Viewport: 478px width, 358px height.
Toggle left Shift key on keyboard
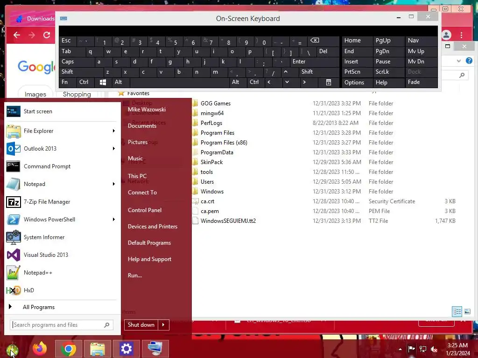point(81,72)
